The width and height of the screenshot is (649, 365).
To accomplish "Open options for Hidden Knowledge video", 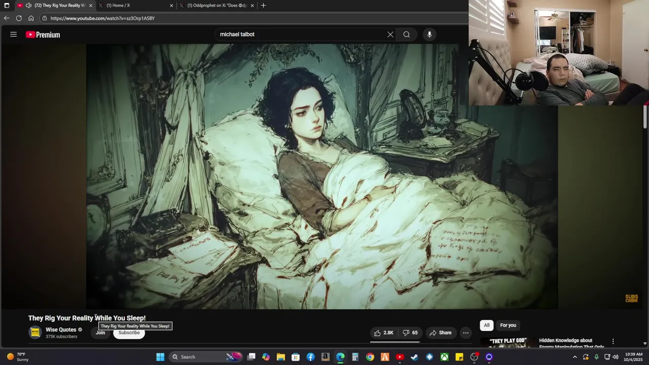I will pos(613,342).
